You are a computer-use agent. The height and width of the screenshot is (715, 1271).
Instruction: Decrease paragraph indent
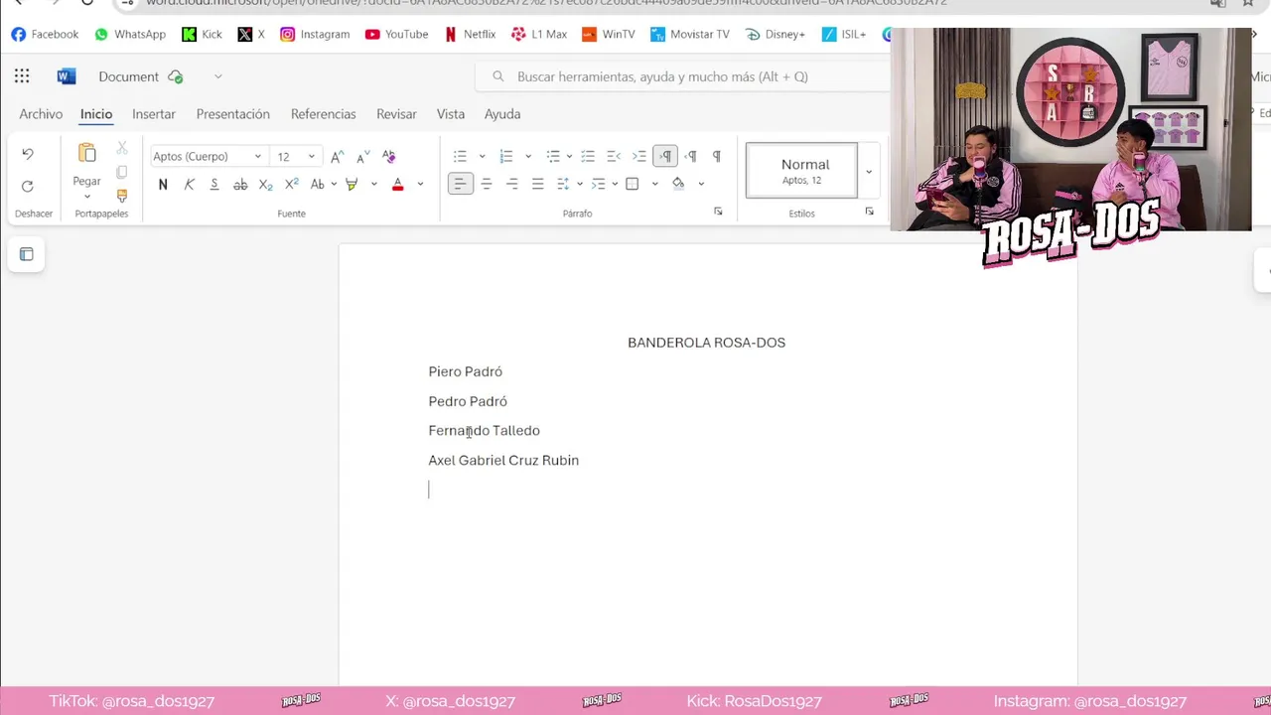coord(614,156)
